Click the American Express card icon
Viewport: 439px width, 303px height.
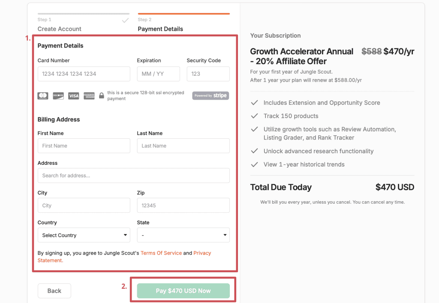[89, 96]
